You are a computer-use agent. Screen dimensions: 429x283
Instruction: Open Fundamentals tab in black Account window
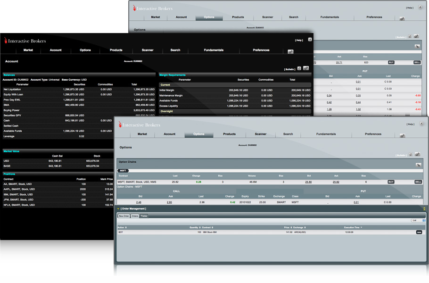click(x=214, y=50)
